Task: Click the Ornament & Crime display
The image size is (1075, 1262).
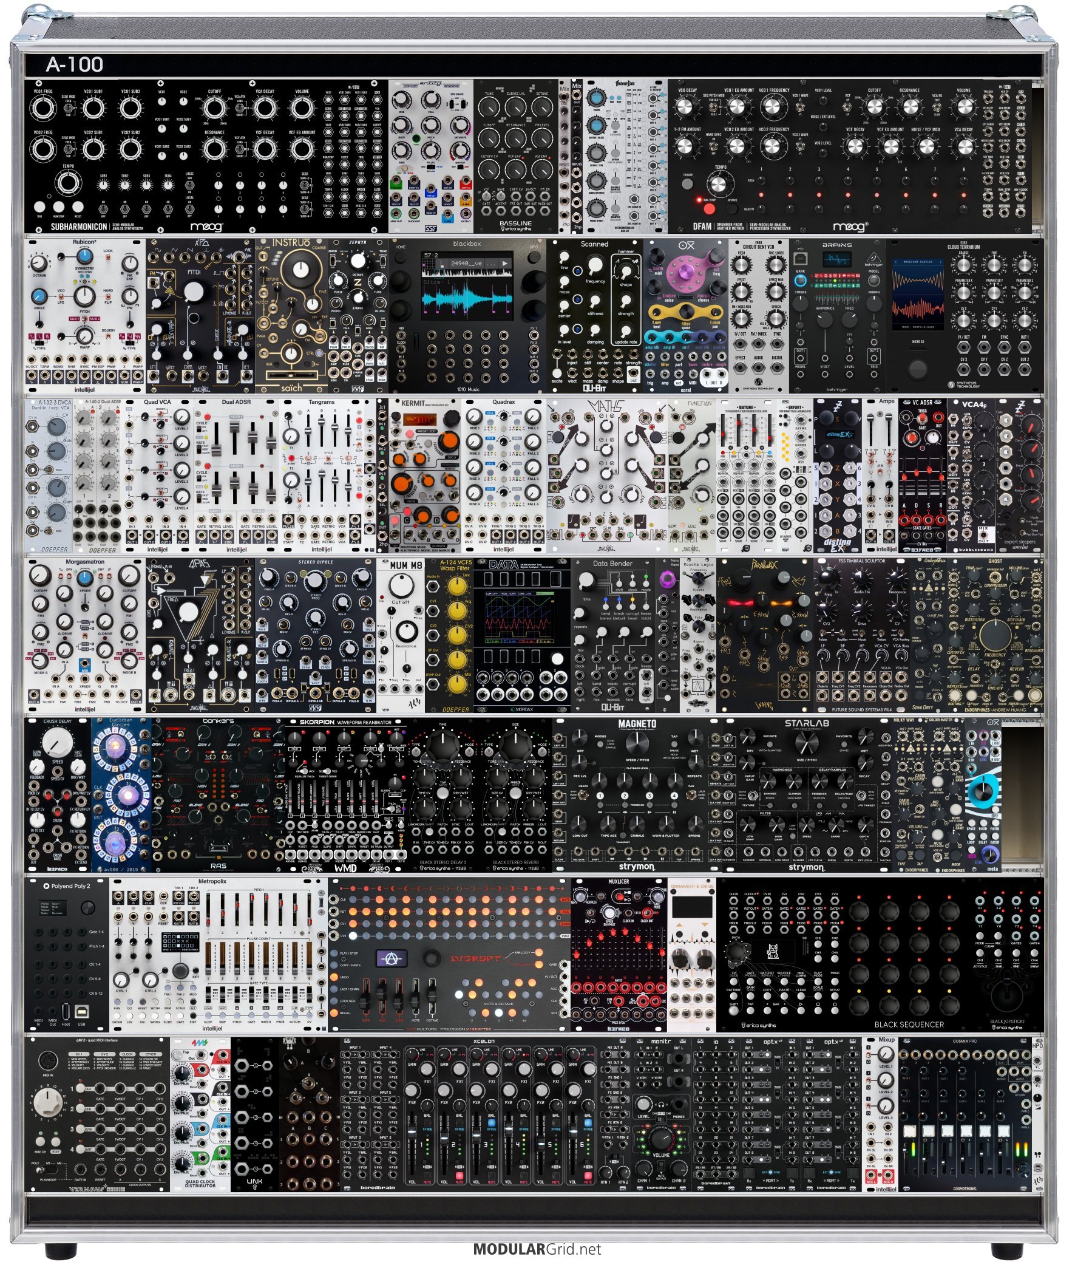Action: (691, 908)
